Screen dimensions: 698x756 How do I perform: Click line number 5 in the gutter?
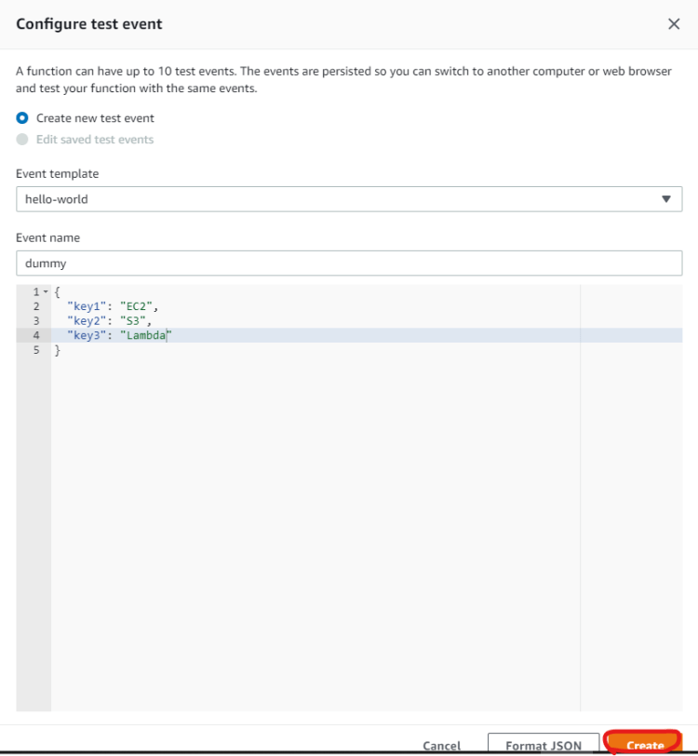tap(36, 350)
